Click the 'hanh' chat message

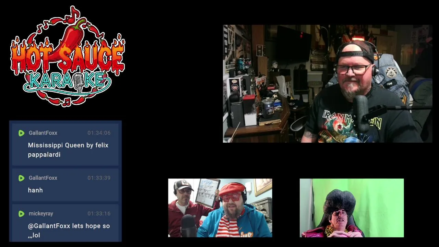click(x=35, y=190)
